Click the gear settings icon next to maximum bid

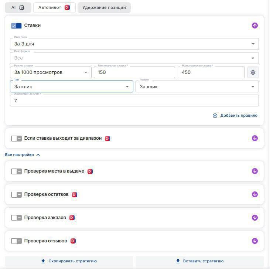(x=253, y=72)
